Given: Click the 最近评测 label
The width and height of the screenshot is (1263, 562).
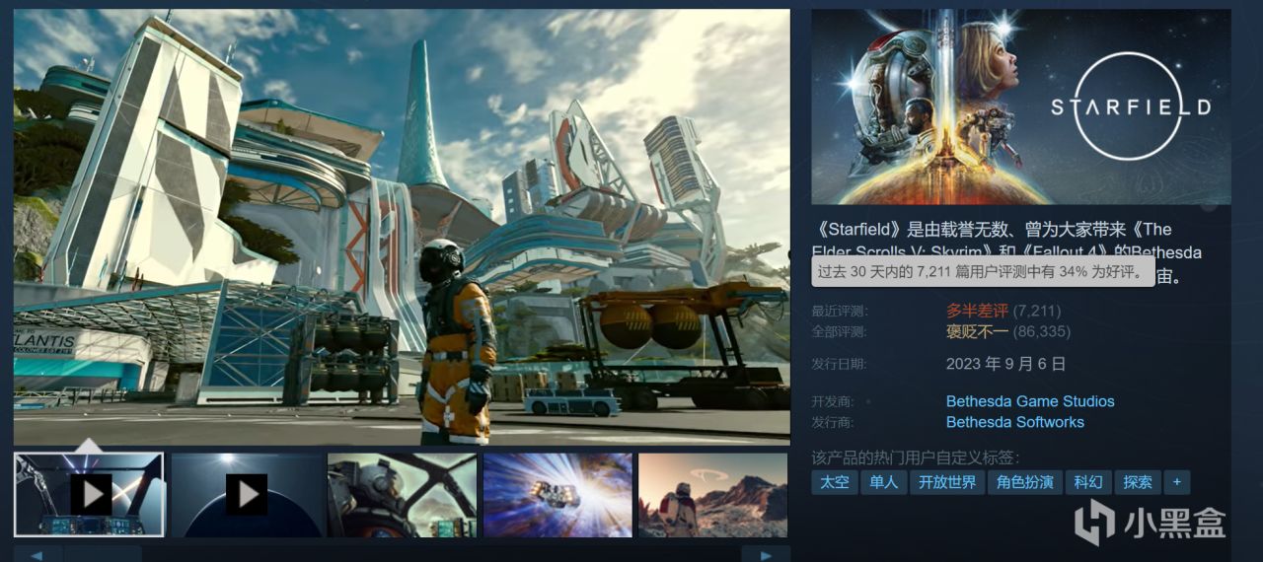Looking at the screenshot, I should click(840, 311).
